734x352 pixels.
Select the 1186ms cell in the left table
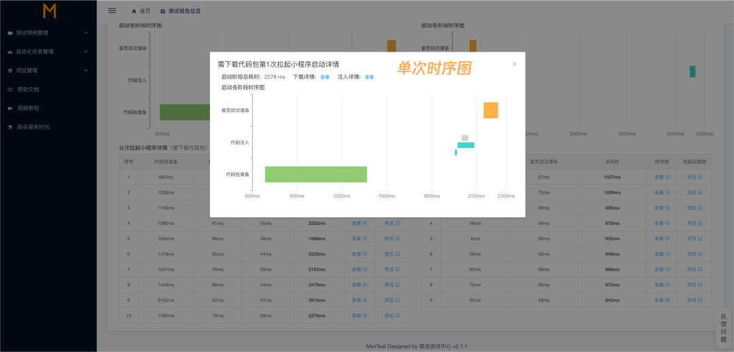(x=167, y=208)
